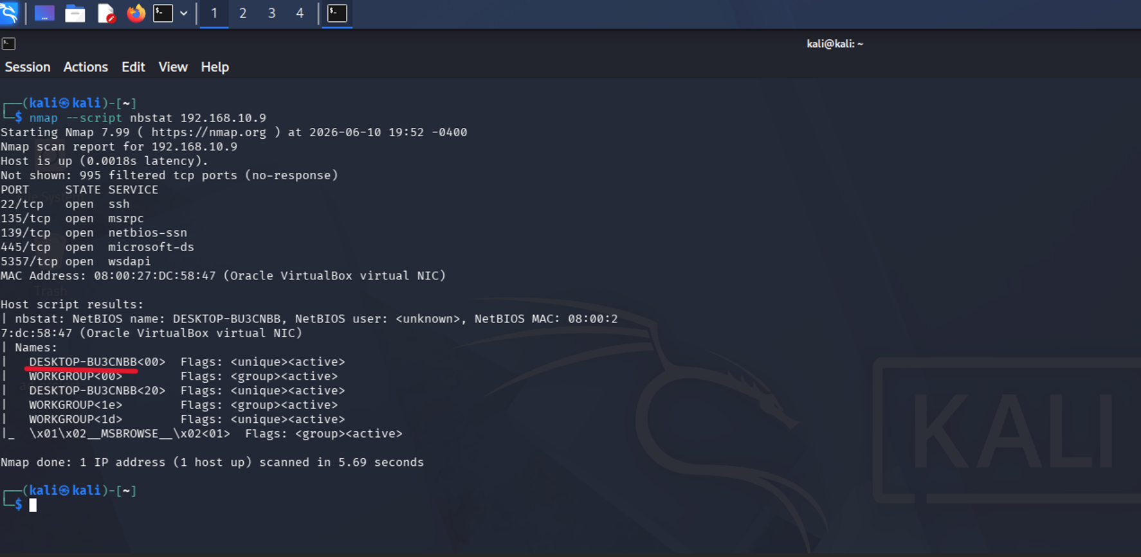Expand the terminal launcher dropdown arrow
The width and height of the screenshot is (1141, 557).
click(184, 13)
